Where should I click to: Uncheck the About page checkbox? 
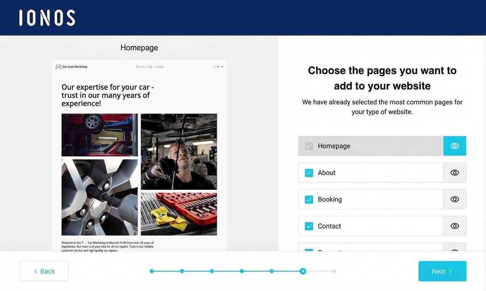(309, 173)
